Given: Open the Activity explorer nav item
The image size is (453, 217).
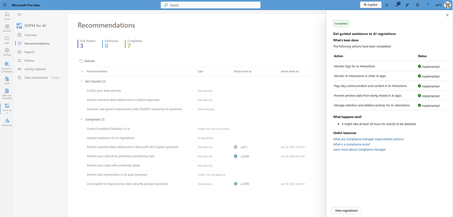Looking at the screenshot, I should pos(35,69).
